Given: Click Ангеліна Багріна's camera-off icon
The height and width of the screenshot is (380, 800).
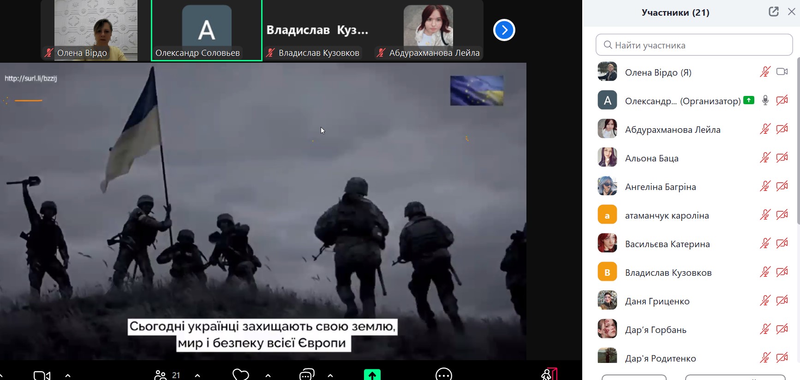Looking at the screenshot, I should pos(782,186).
